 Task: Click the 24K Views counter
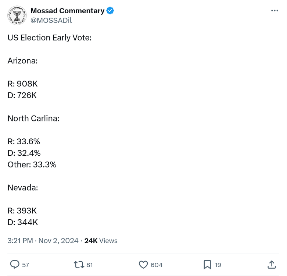[101, 241]
